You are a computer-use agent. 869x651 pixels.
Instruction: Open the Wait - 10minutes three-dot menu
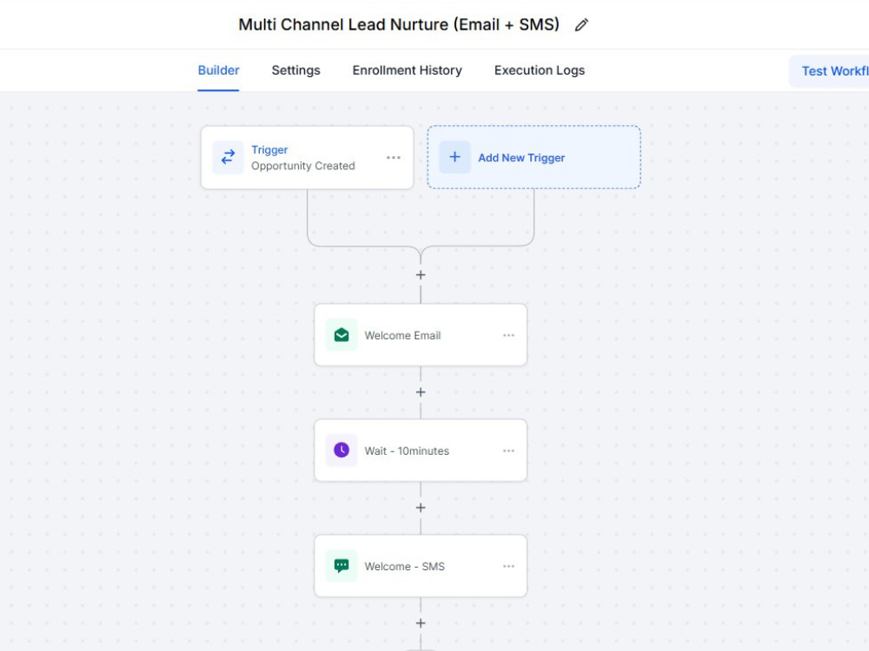point(508,450)
